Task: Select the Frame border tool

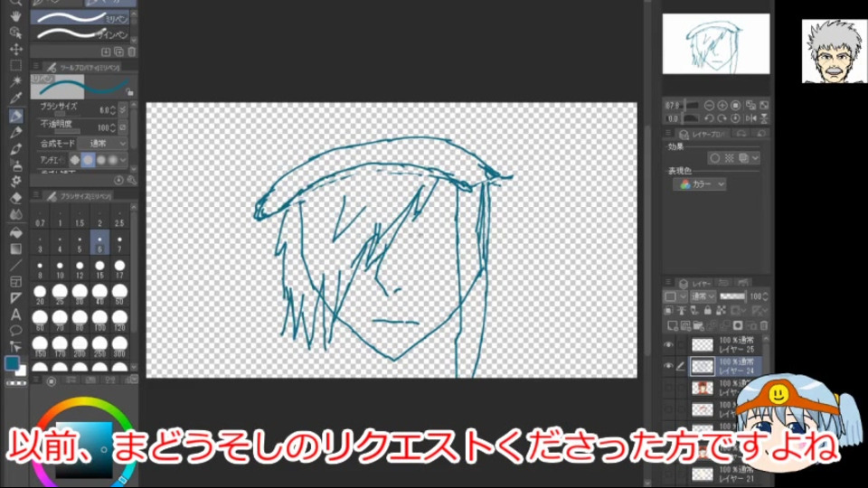Action: (15, 282)
